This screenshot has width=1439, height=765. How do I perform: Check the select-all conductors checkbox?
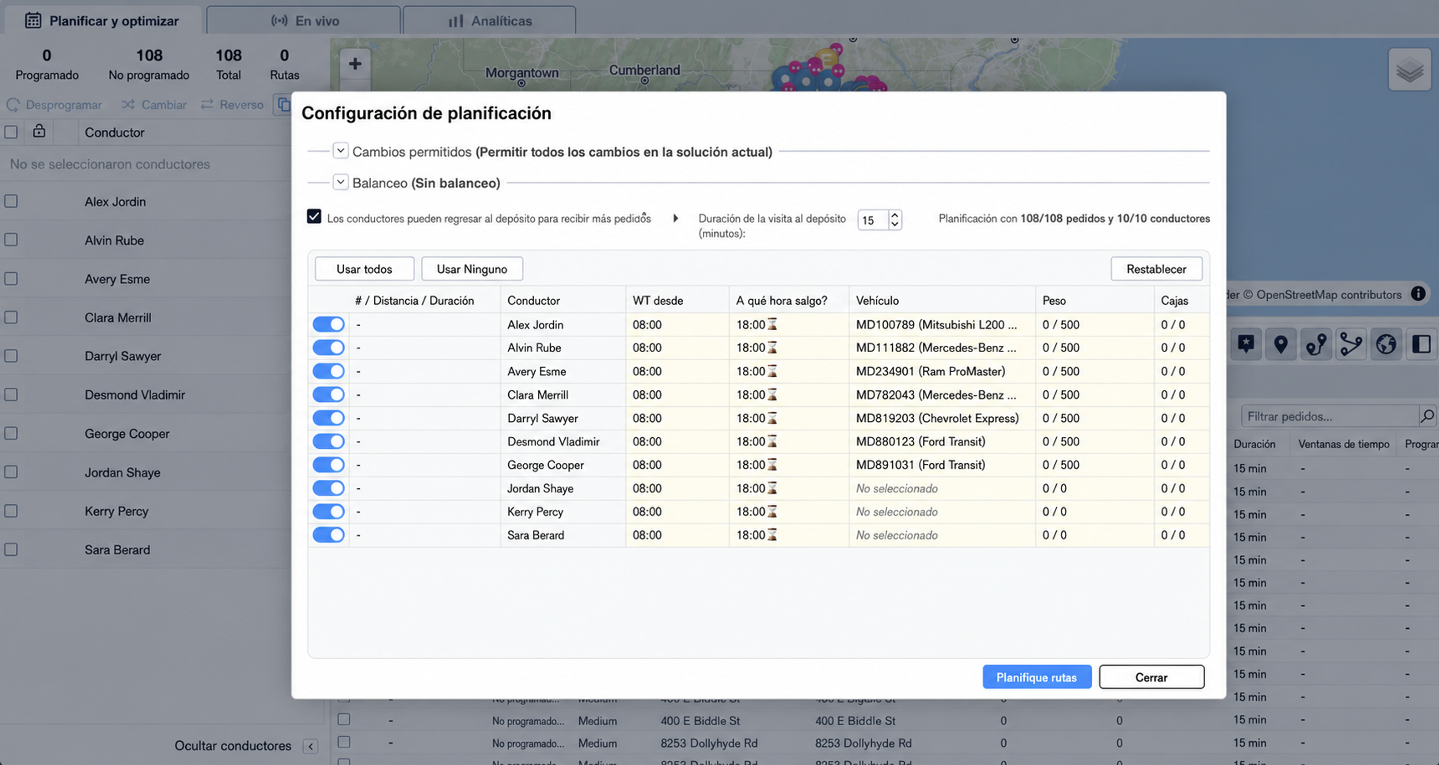(x=11, y=133)
